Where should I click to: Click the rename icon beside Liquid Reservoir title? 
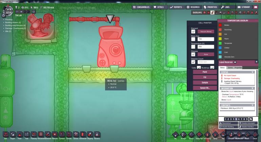point(235,62)
